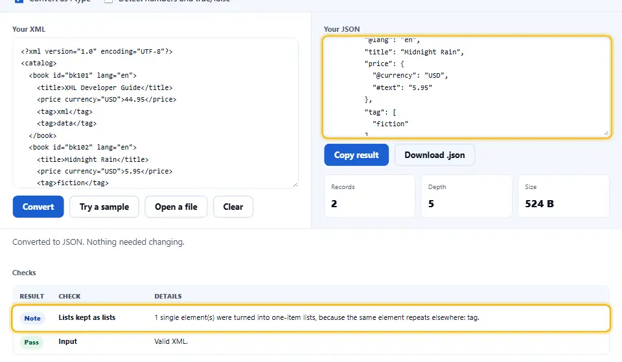Click the blue Convert button

[38, 207]
